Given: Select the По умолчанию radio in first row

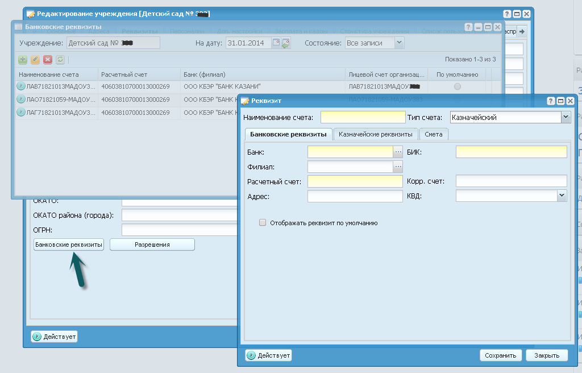Looking at the screenshot, I should point(458,86).
